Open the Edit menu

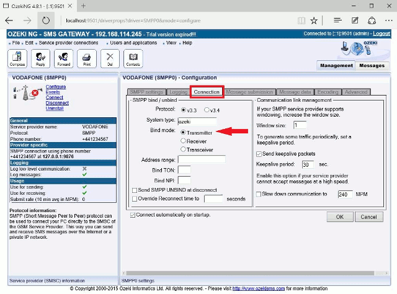pyautogui.click(x=29, y=43)
